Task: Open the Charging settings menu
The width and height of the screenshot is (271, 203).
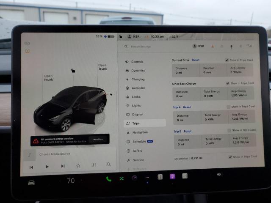Action: click(x=135, y=79)
